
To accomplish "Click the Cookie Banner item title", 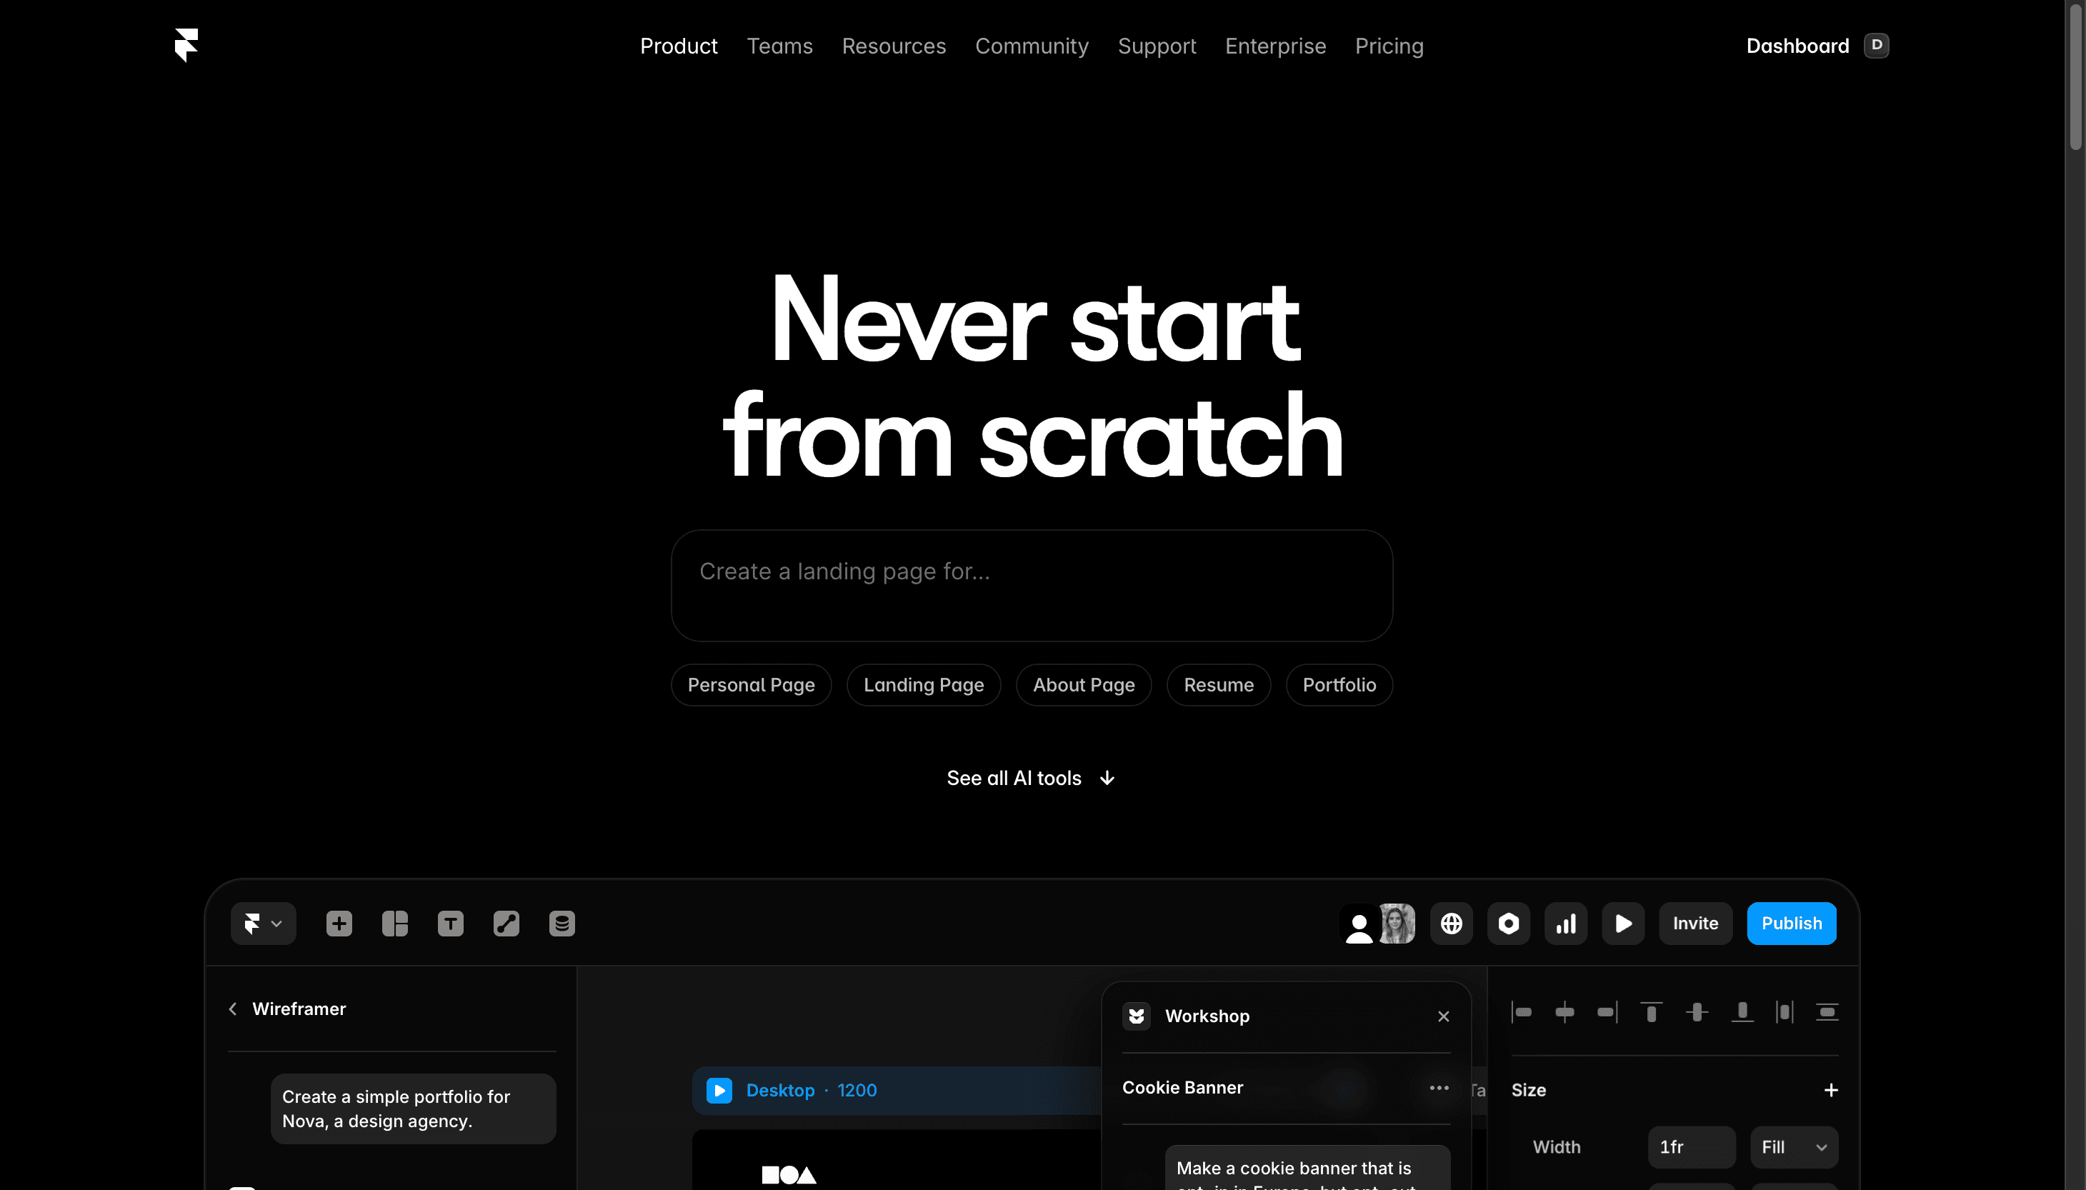I will 1183,1088.
